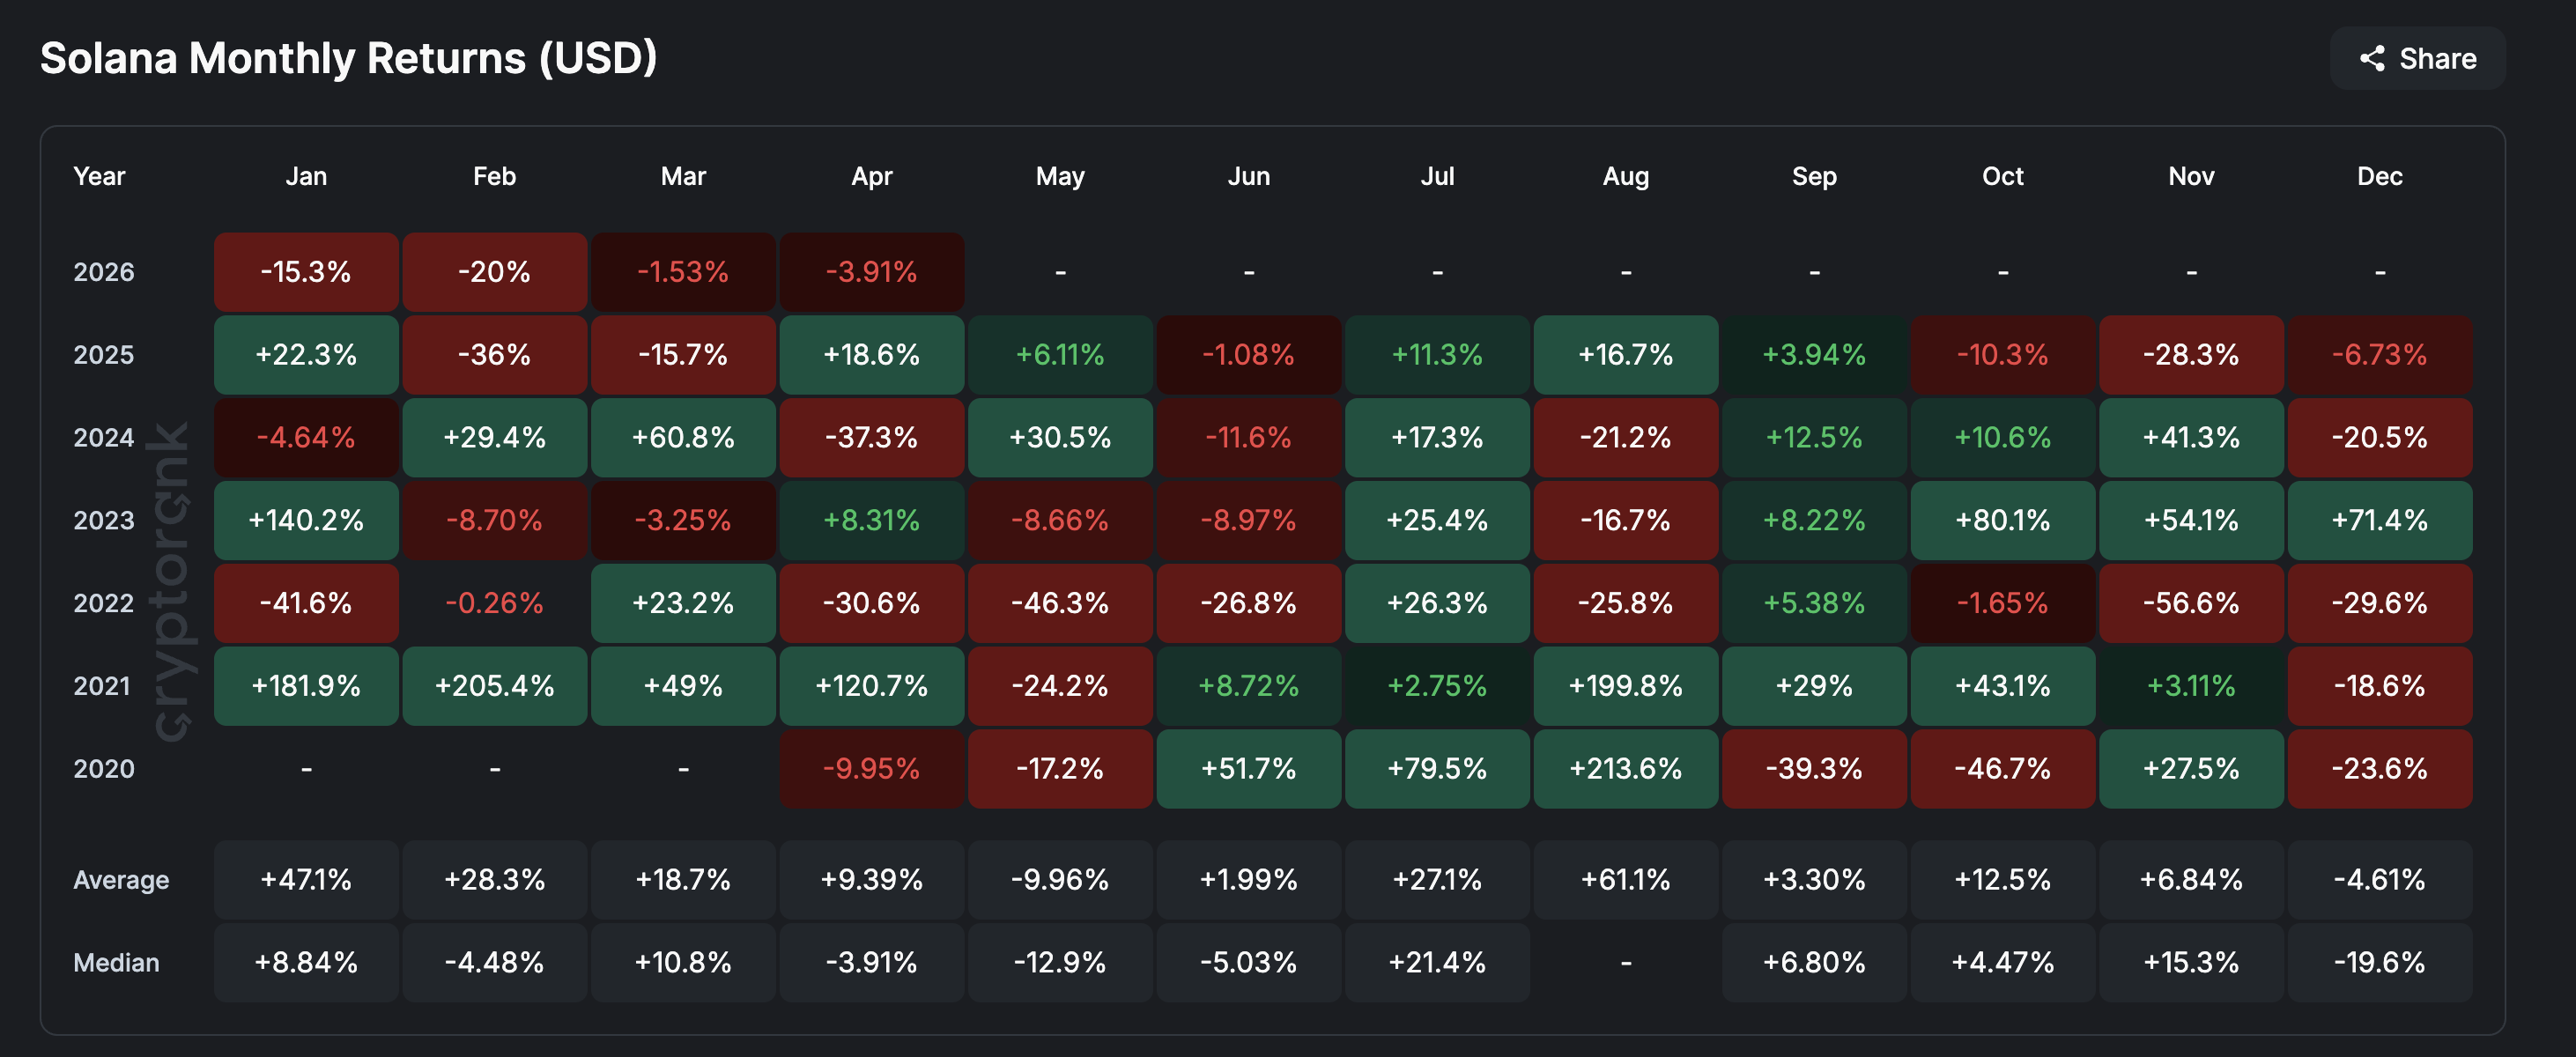Image resolution: width=2576 pixels, height=1057 pixels.
Task: Select the Jan column header
Action: (306, 176)
